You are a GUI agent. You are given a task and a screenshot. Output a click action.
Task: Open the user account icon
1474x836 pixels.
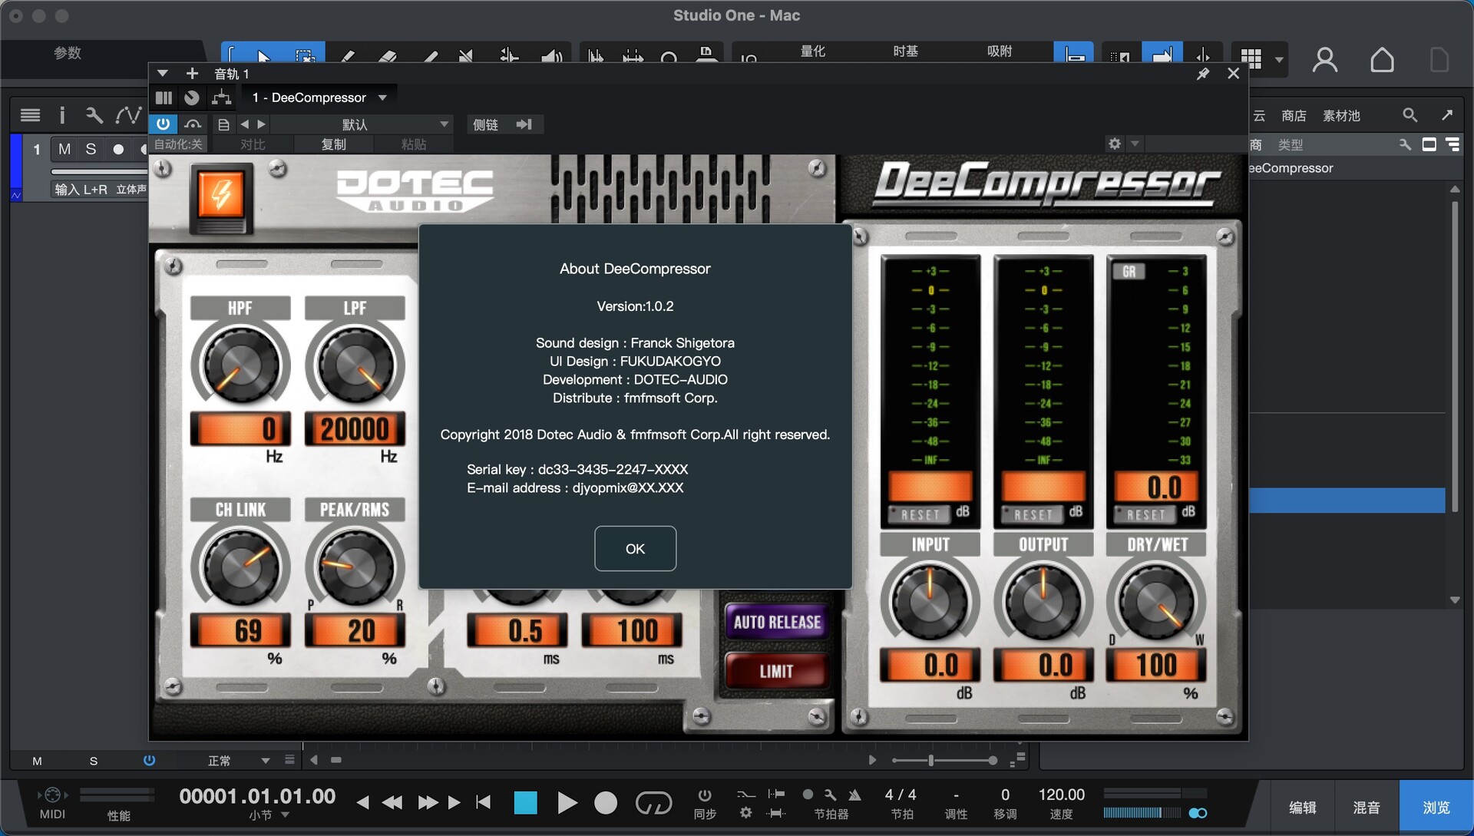pyautogui.click(x=1325, y=60)
